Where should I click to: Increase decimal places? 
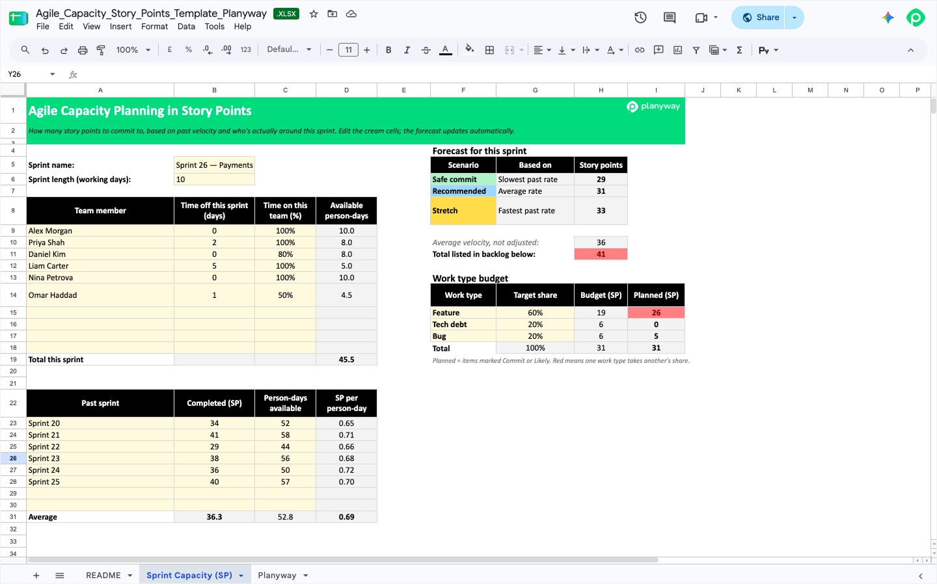[x=226, y=49]
